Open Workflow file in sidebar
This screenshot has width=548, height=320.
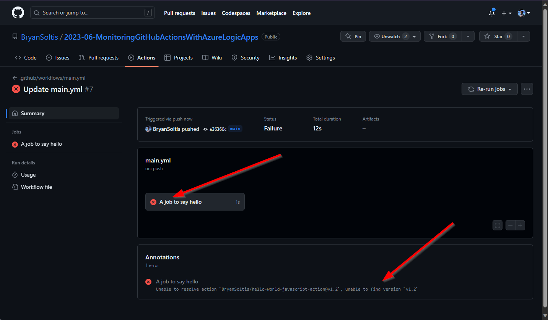[36, 187]
